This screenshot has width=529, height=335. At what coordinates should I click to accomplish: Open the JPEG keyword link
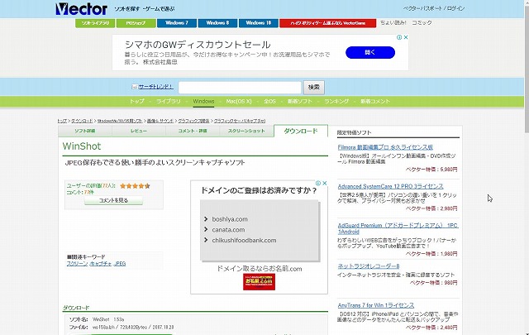point(120,264)
